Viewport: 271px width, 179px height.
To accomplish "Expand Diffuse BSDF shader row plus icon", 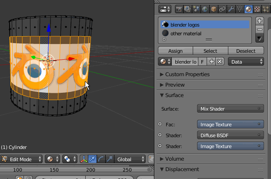I will click(160, 135).
